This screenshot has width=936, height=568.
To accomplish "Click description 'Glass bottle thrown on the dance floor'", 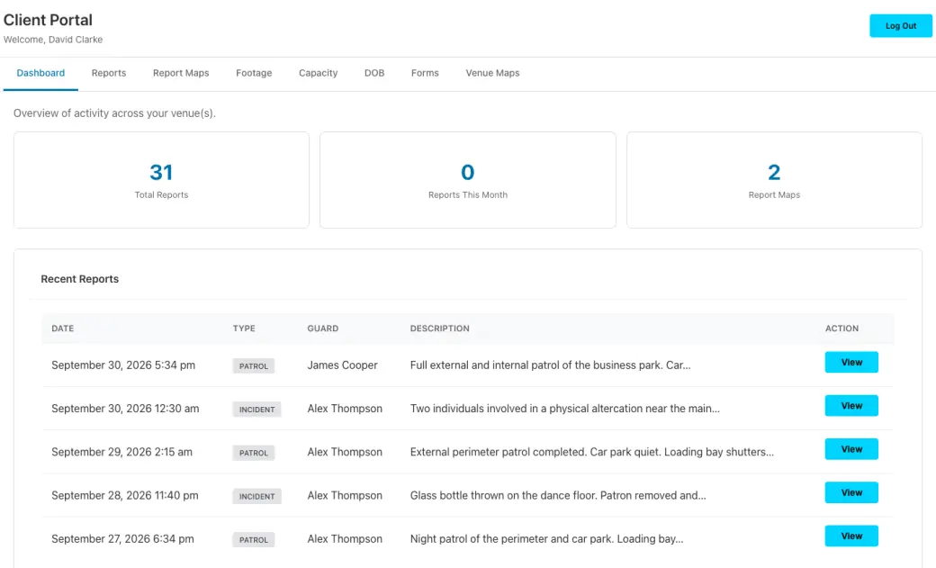I will pyautogui.click(x=558, y=495).
